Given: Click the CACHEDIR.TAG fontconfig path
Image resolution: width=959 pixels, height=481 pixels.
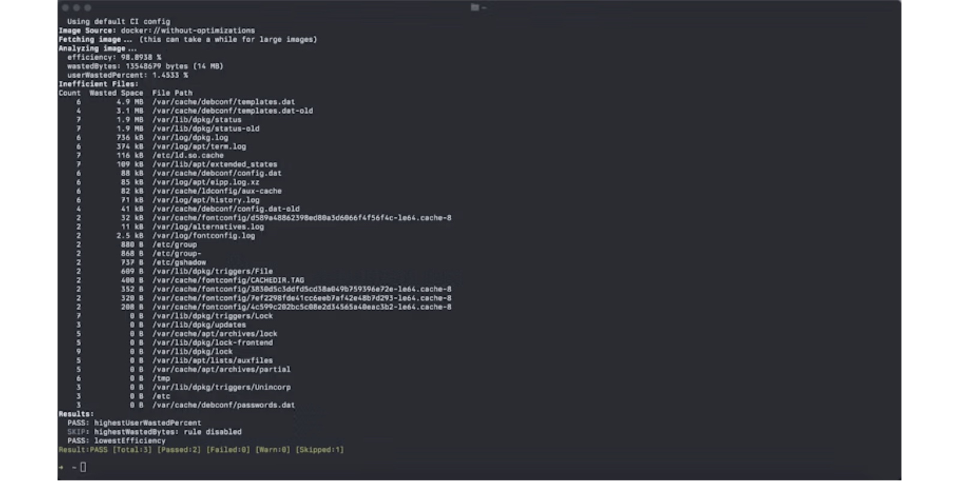Looking at the screenshot, I should click(228, 280).
